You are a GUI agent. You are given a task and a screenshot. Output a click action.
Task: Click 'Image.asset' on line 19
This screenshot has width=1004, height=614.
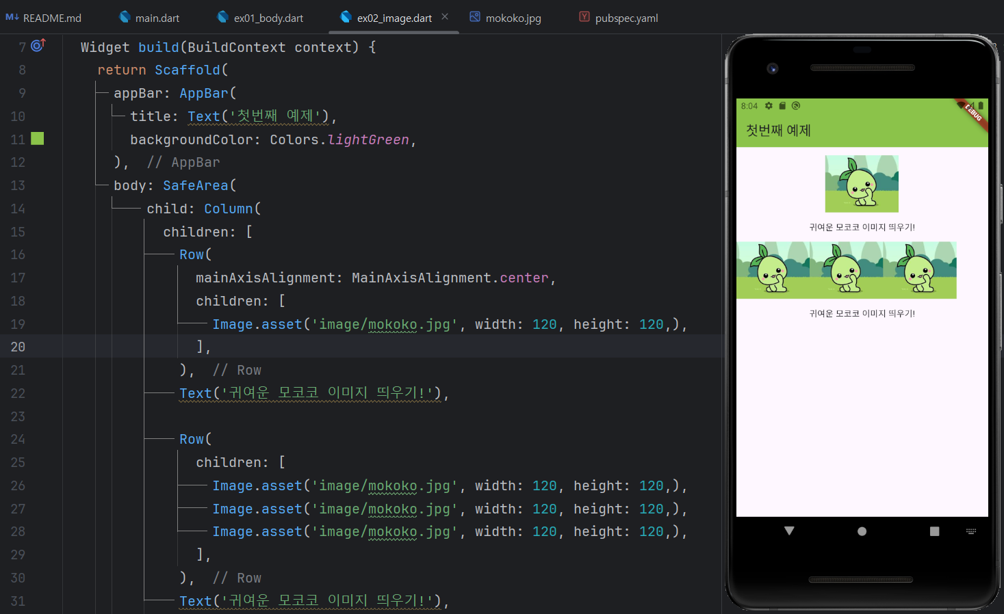tap(257, 324)
